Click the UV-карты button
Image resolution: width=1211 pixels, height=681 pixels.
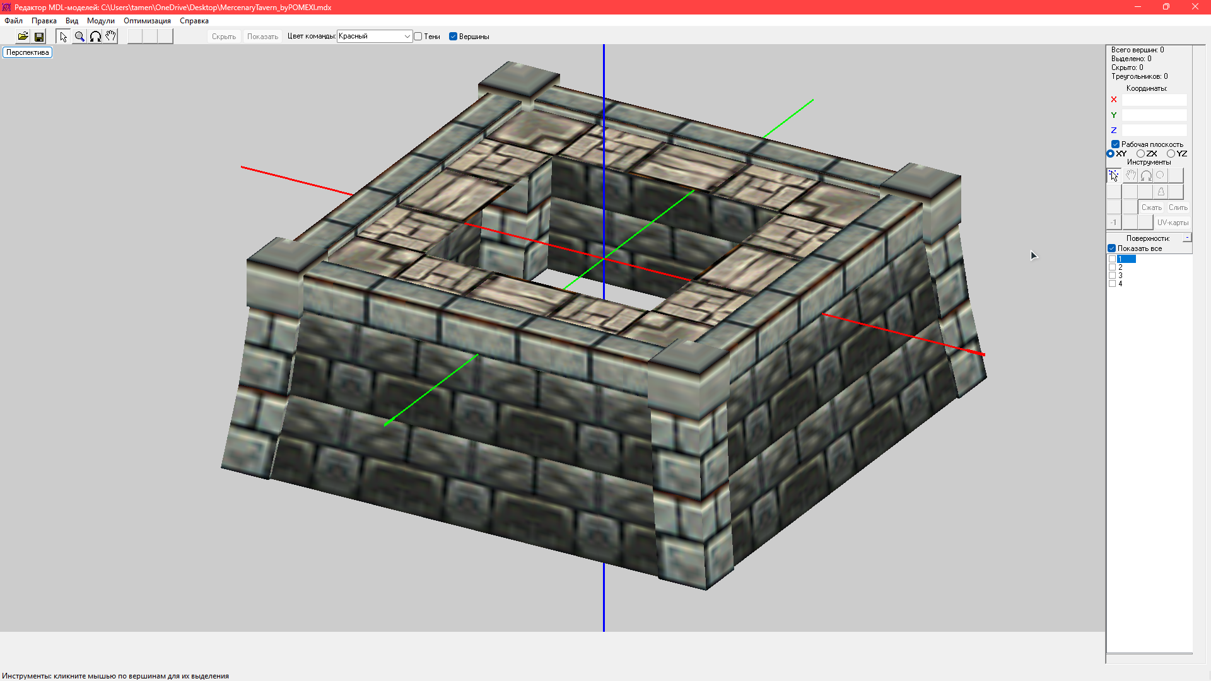(x=1173, y=223)
